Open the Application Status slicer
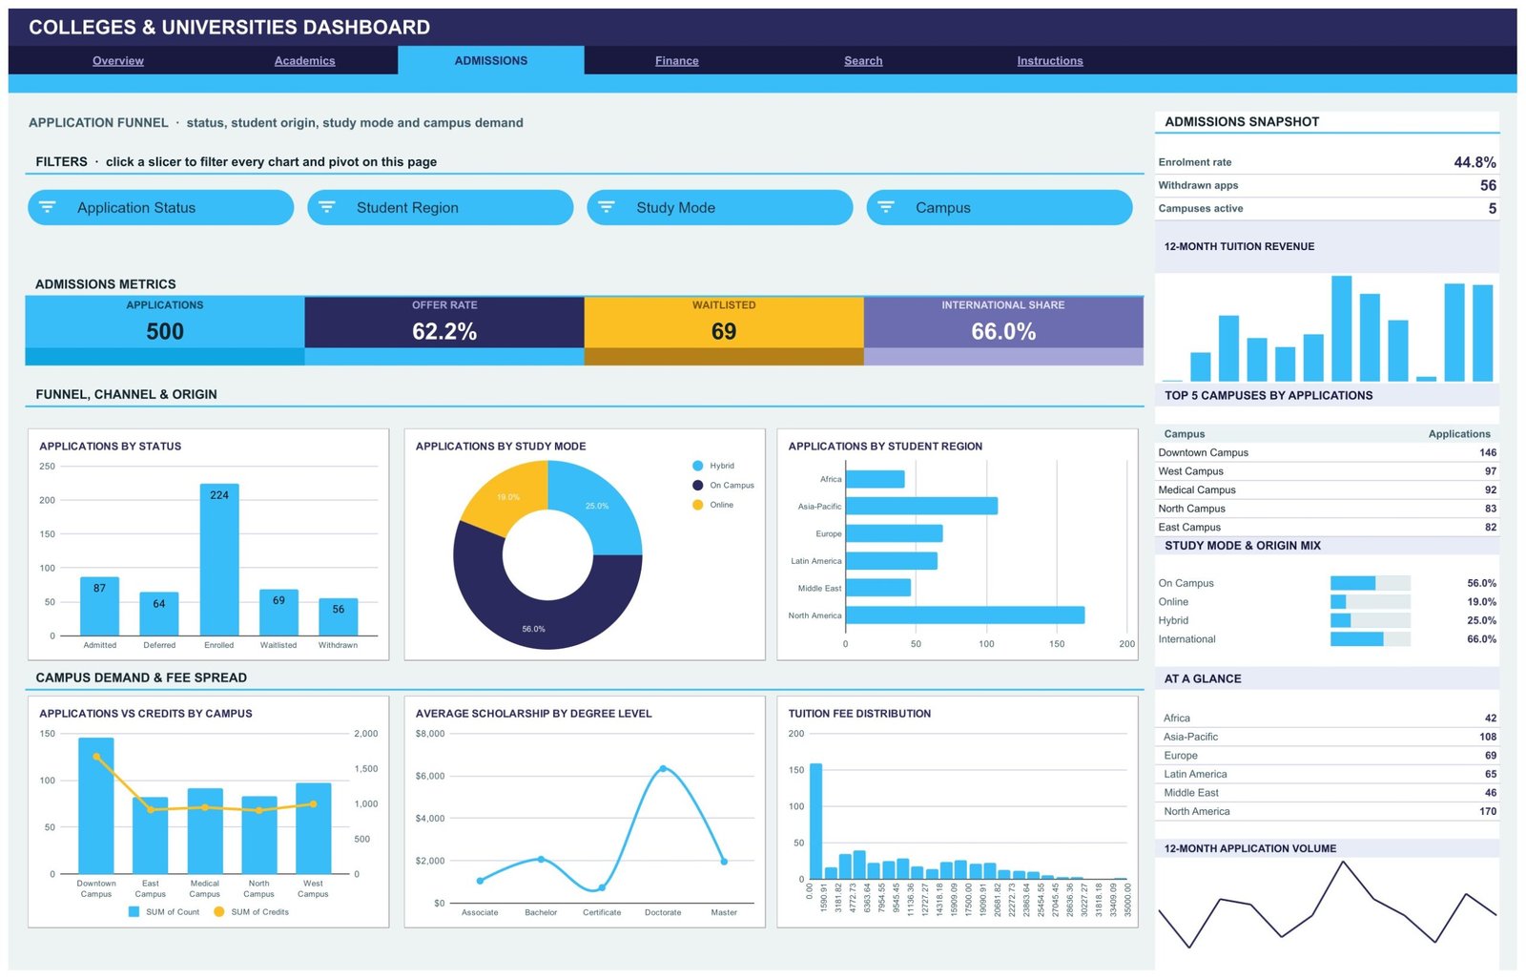Viewport: 1526px width, 979px height. (x=161, y=207)
